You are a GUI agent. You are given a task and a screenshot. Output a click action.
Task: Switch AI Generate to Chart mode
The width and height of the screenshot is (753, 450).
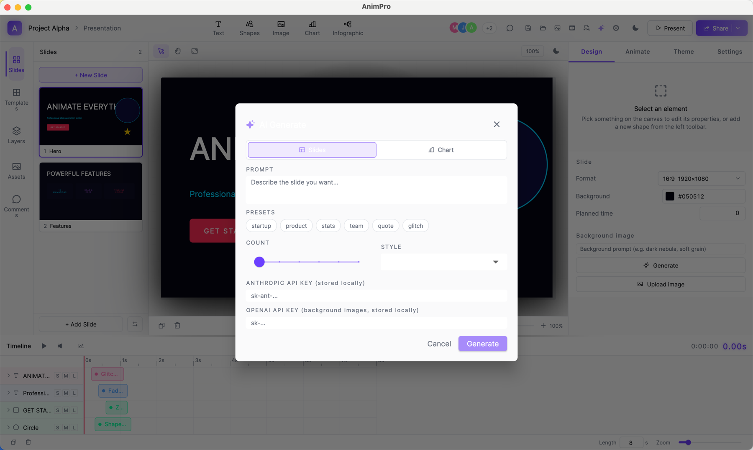441,150
